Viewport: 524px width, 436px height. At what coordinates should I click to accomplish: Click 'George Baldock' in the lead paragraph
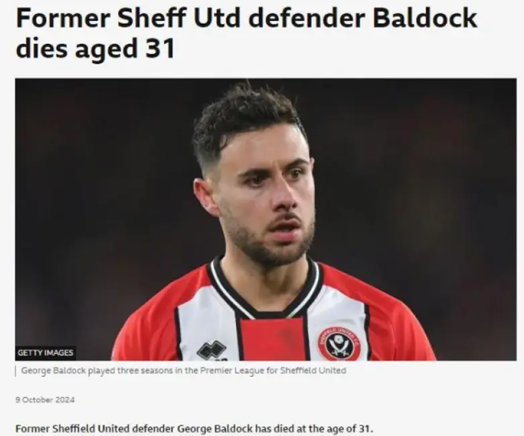(215, 429)
